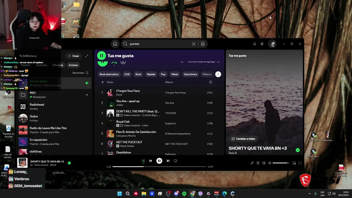Adjust the volume slider
352x198 pixels.
pos(281,163)
